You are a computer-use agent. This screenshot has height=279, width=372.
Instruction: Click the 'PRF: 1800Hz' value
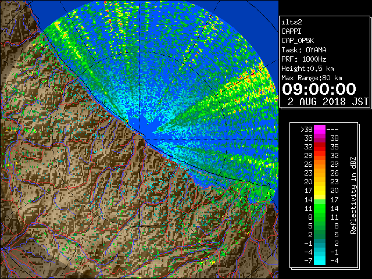[x=304, y=59]
